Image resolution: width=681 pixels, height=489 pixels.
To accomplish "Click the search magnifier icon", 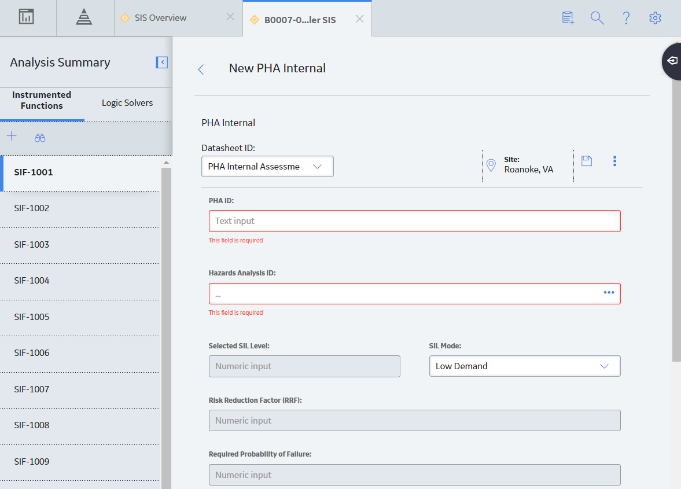I will pyautogui.click(x=597, y=18).
